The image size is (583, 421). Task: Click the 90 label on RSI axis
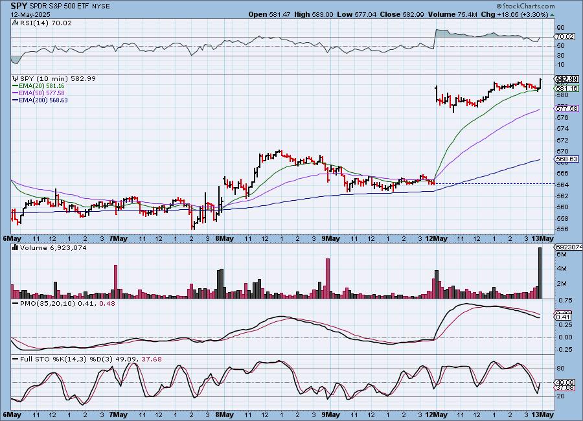coord(560,28)
